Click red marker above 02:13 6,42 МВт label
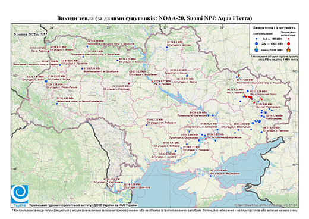This screenshot has width=309, height=219. (239, 76)
